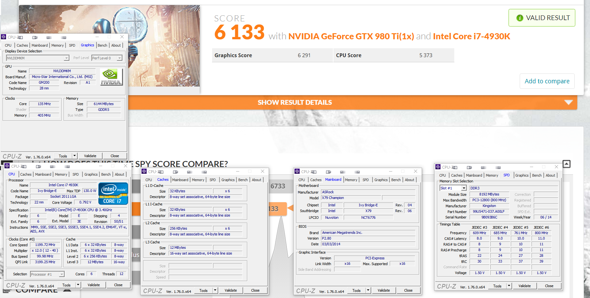Open the Tools dropdown arrow in the Graphics window
The width and height of the screenshot is (590, 298).
click(74, 156)
